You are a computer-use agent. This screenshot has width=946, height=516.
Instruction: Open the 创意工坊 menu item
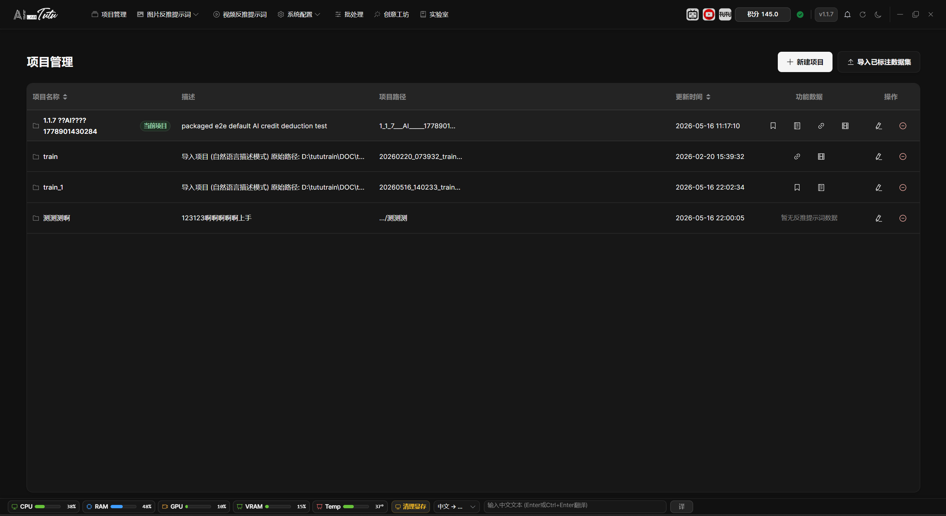(391, 14)
